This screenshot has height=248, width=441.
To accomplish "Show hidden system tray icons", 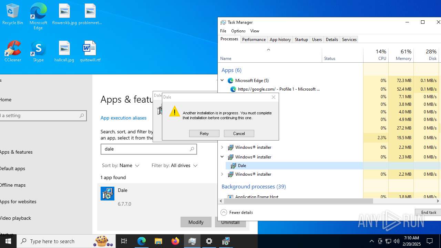I will [x=371, y=241].
